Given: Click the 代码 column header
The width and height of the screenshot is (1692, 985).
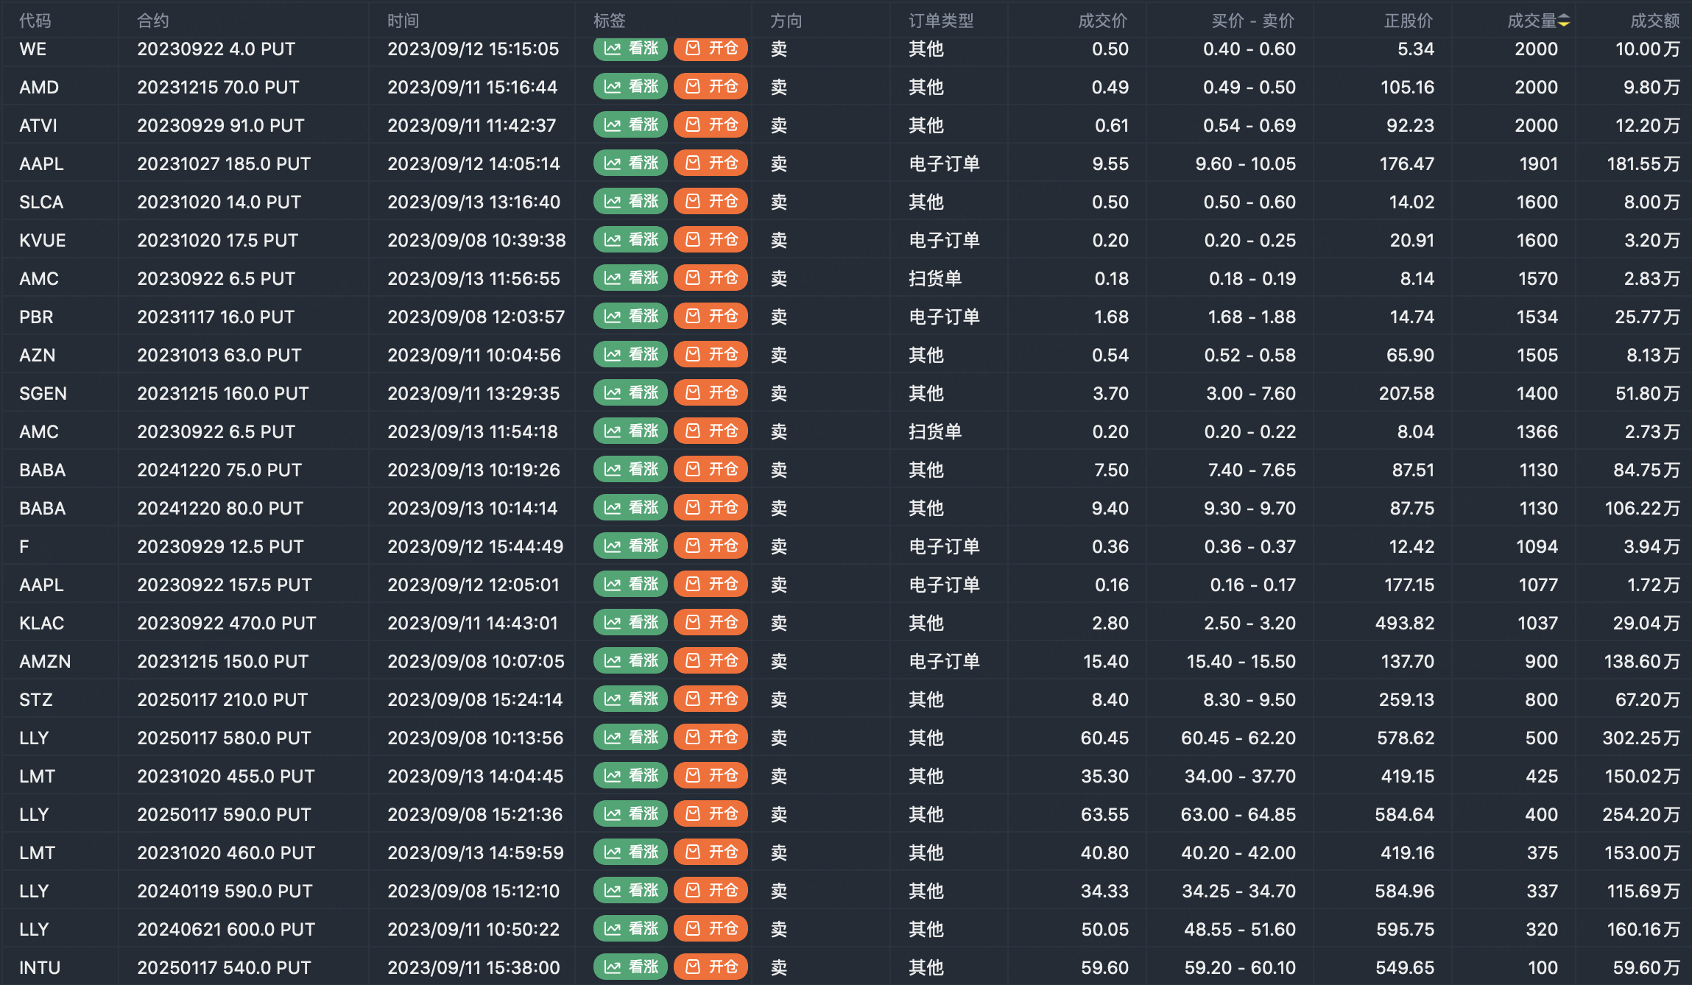Looking at the screenshot, I should tap(35, 21).
